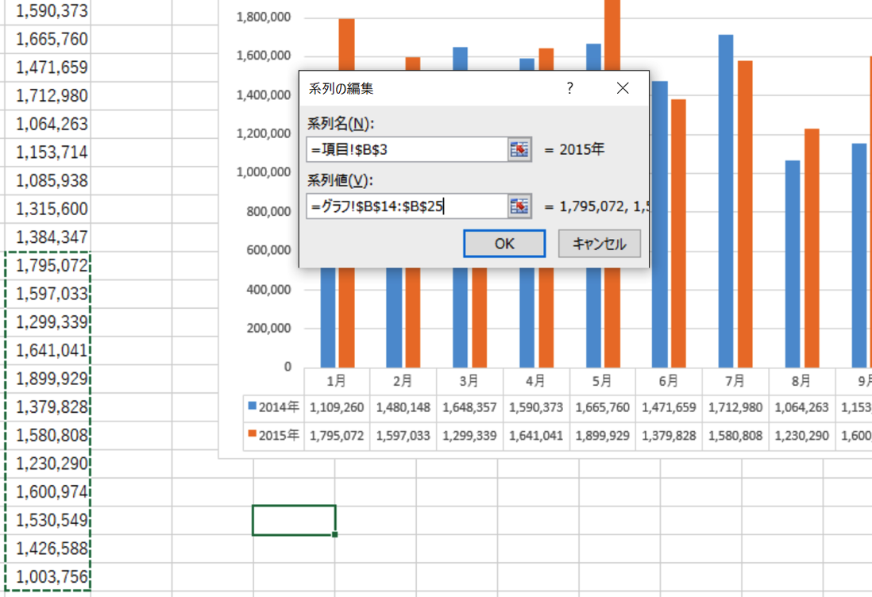This screenshot has height=597, width=872.
Task: Select the orange 7月 bar in the chart
Action: click(745, 214)
